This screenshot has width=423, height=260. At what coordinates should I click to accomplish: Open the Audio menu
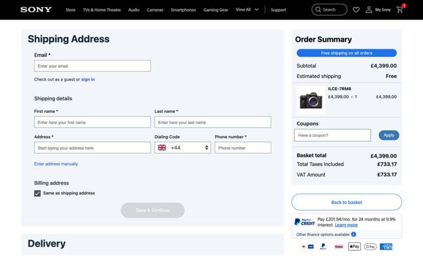(134, 10)
